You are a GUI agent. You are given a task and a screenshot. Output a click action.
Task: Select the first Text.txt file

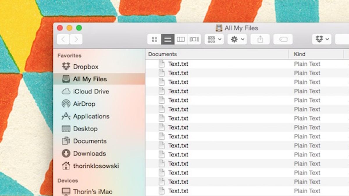[178, 64]
